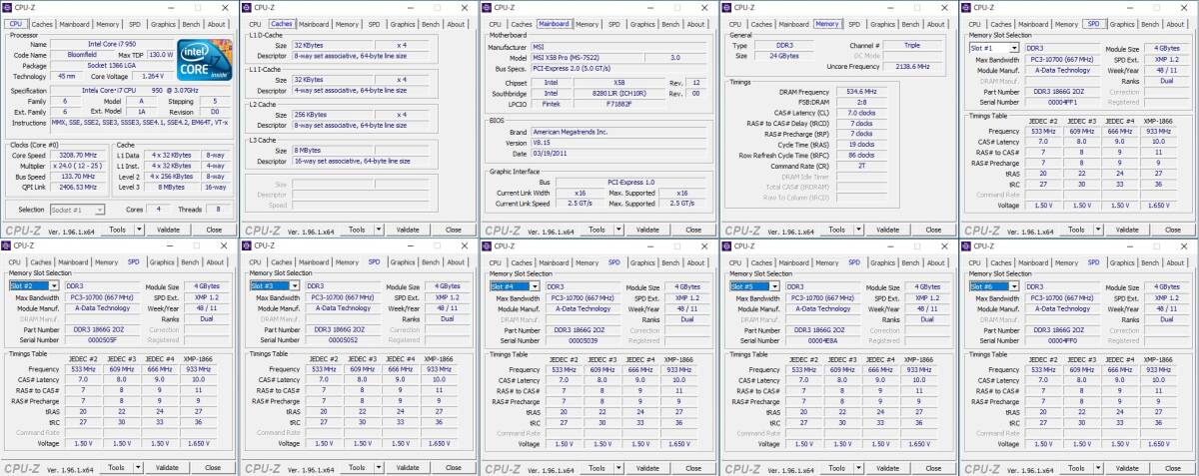The width and height of the screenshot is (1199, 476).
Task: Select the CPU tab in the Slot #3 window
Action: 255,262
